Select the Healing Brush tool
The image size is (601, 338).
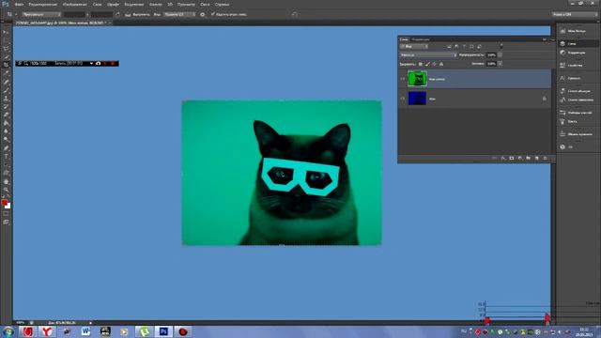6,82
